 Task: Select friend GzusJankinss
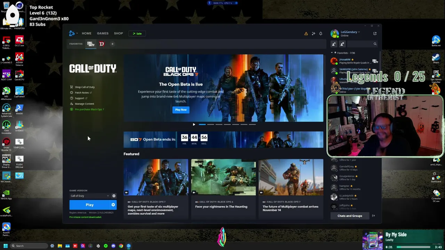coord(355,178)
